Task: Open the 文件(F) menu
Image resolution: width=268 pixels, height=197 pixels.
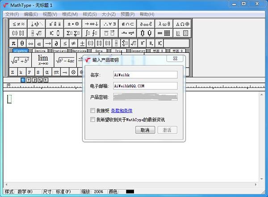Action: pos(12,14)
